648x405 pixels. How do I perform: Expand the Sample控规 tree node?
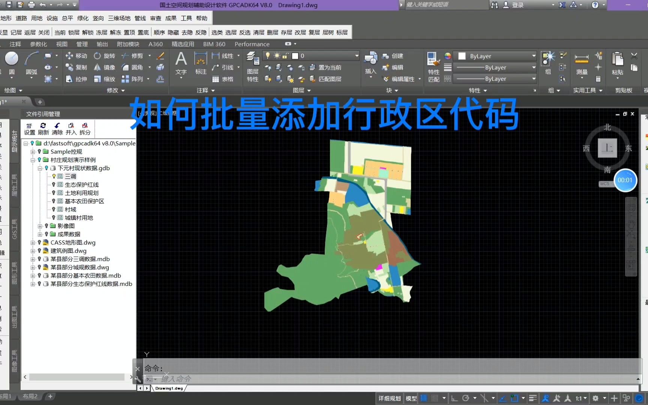coord(33,152)
